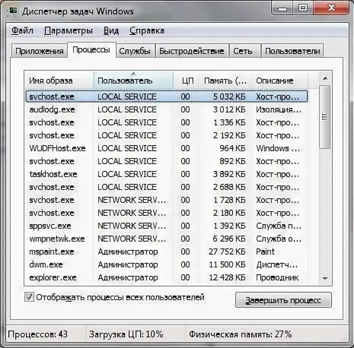Image resolution: width=354 pixels, height=348 pixels.
Task: Select the taskhost.exe process
Action: (167, 174)
